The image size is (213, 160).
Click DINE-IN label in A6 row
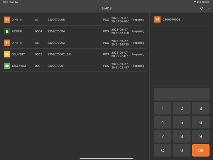(17, 43)
